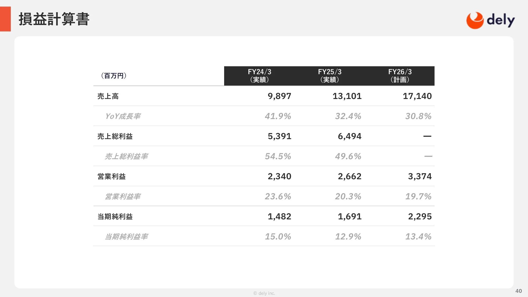This screenshot has width=528, height=297.
Task: Click the orange accent bar beside title
Action: pyautogui.click(x=5, y=19)
